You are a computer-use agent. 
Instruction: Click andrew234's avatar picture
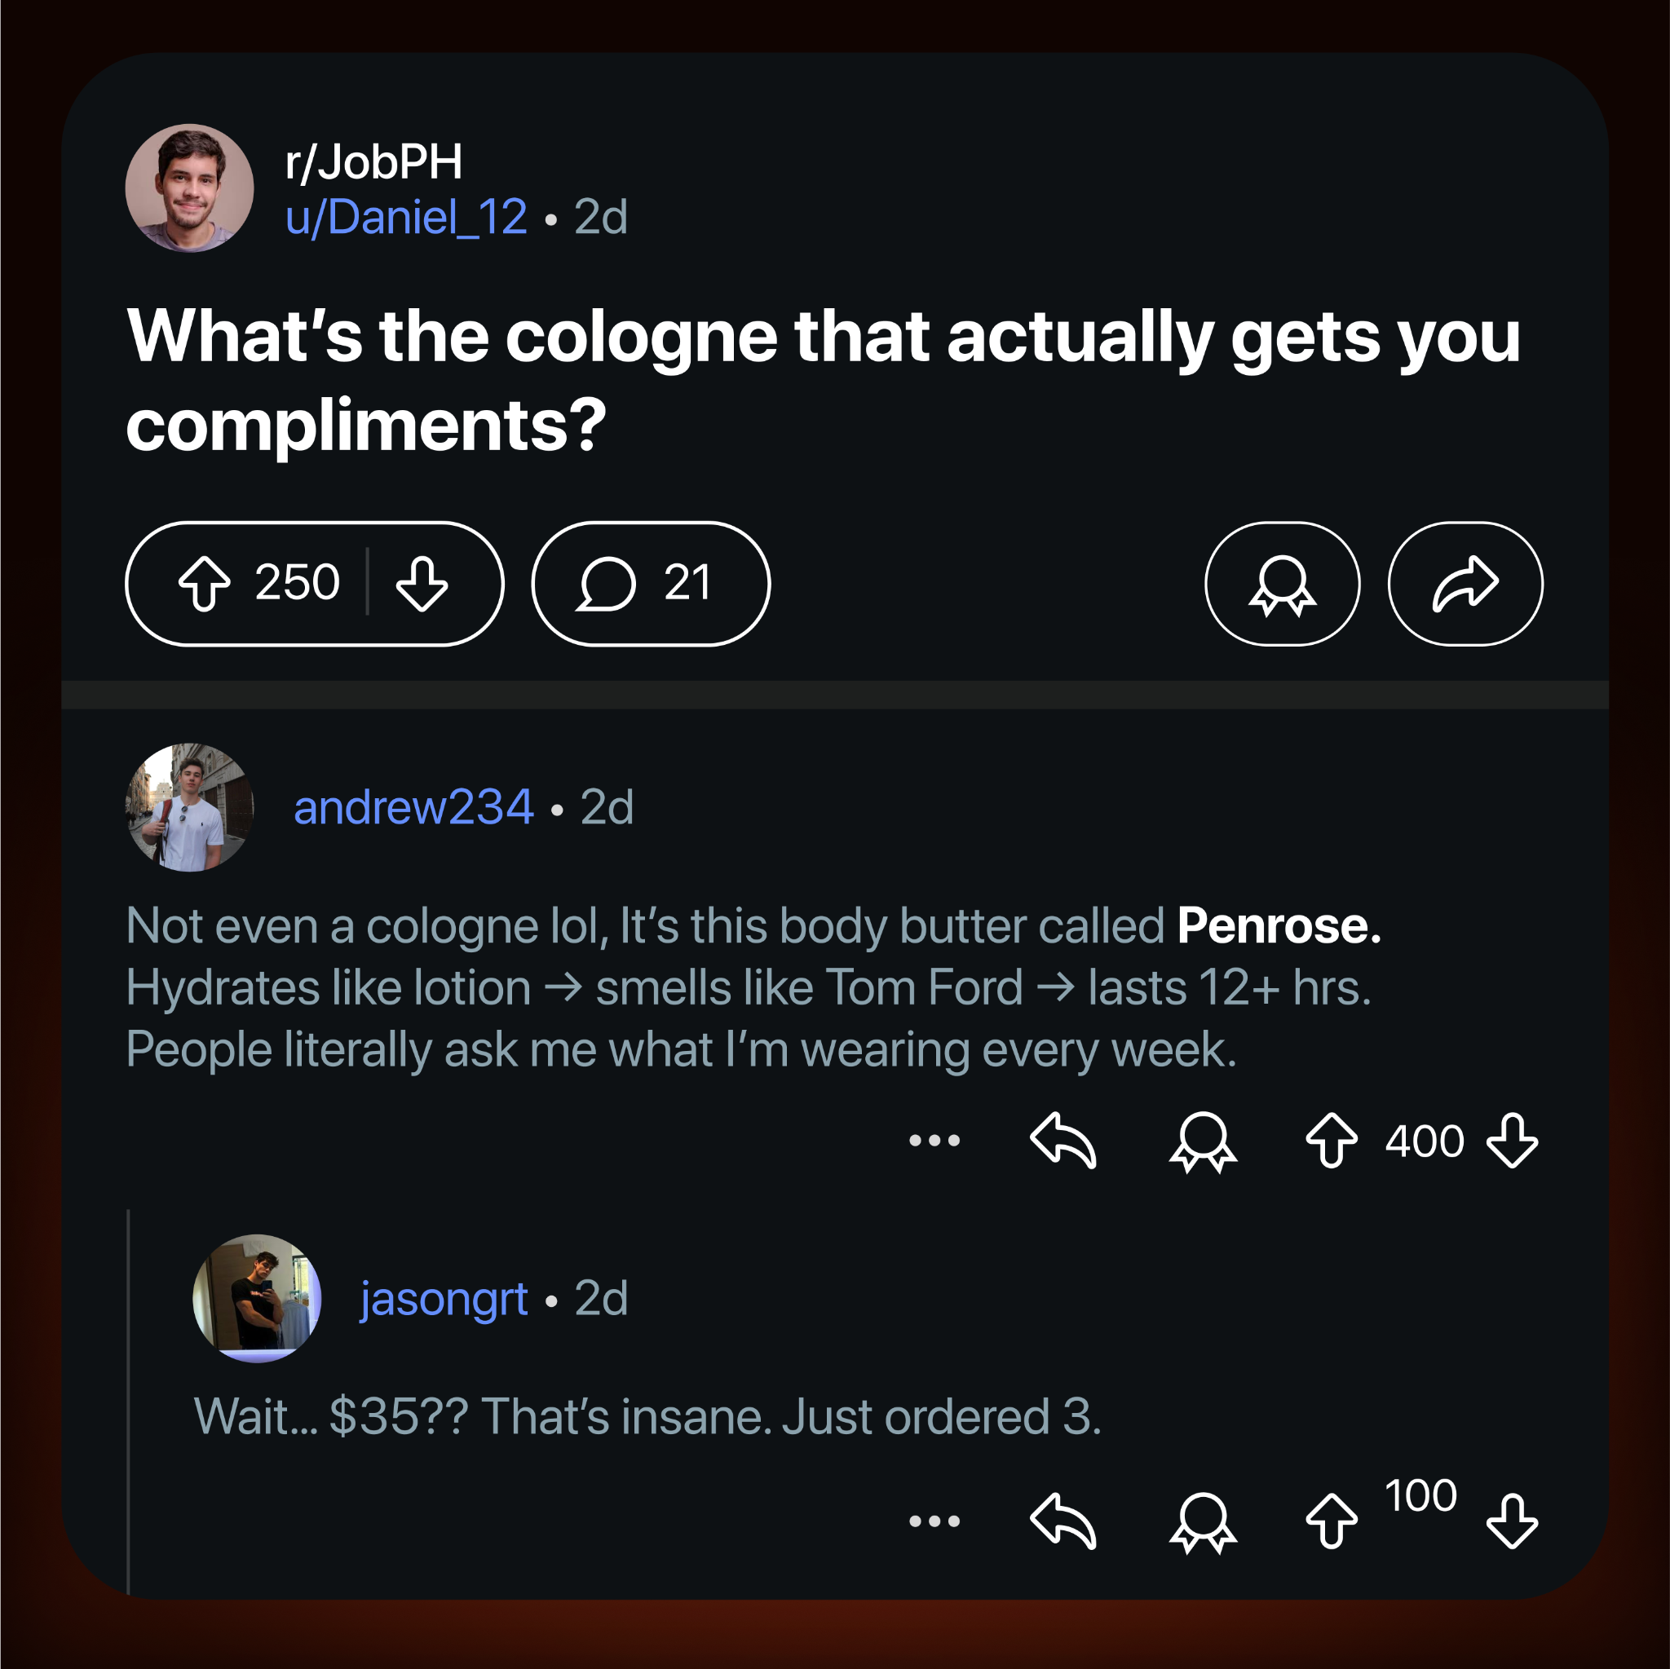(189, 807)
